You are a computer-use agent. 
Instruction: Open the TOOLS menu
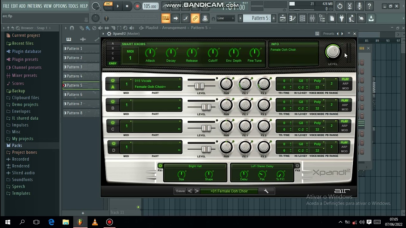(73, 6)
